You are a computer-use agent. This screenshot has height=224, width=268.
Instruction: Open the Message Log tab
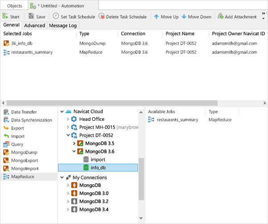pos(63,26)
